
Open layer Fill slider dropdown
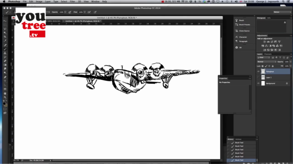tap(290, 66)
